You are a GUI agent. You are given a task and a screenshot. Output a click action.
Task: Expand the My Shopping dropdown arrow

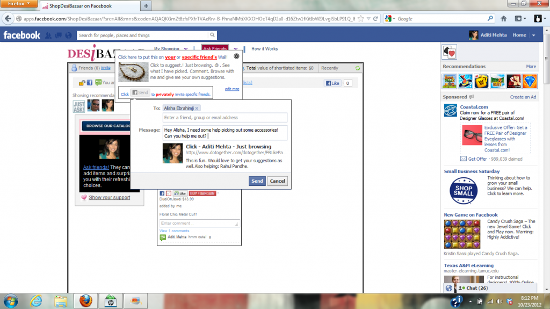pos(186,49)
